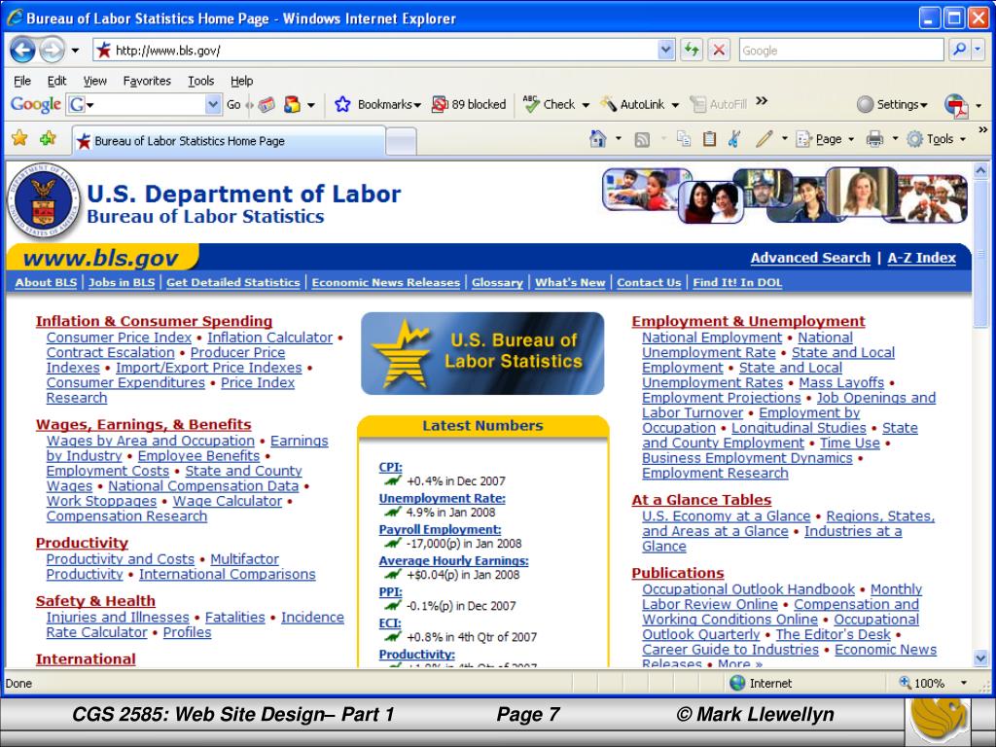Viewport: 996px width, 747px height.
Task: Click the RSS feeds icon in command bar
Action: point(642,139)
